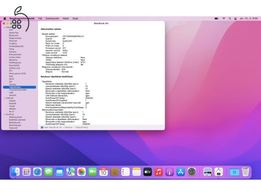261x196 pixels.
Task: Open Reminders from the Dock
Action: point(126,172)
